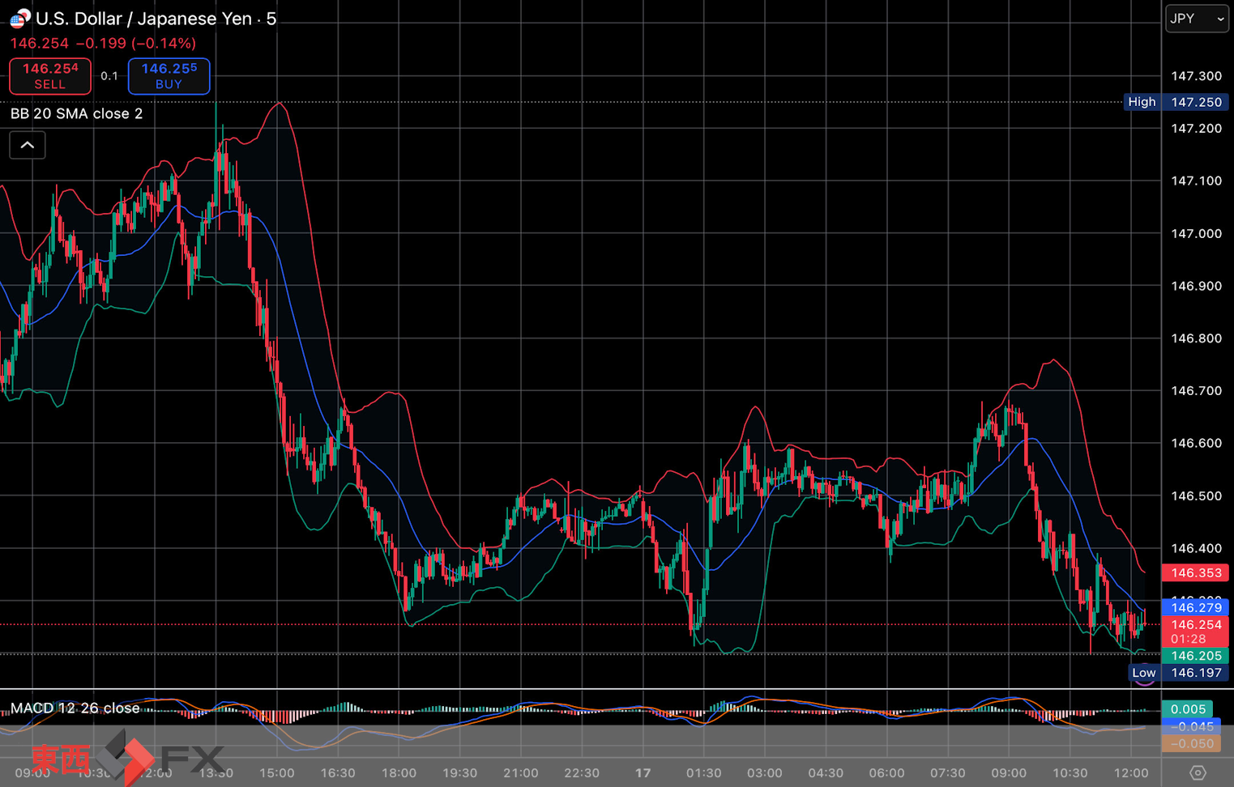Click the High 147.250 price label
Viewport: 1234px width, 787px height.
click(x=1175, y=102)
